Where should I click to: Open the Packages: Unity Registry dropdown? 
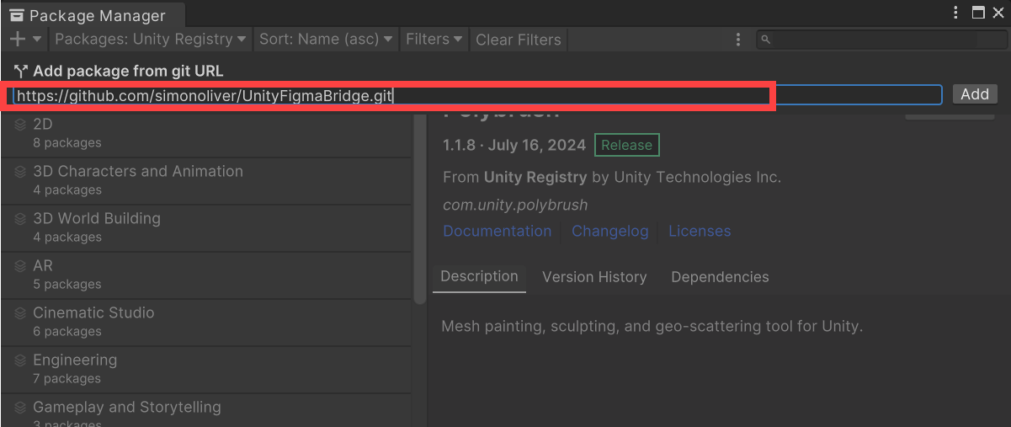click(x=151, y=39)
